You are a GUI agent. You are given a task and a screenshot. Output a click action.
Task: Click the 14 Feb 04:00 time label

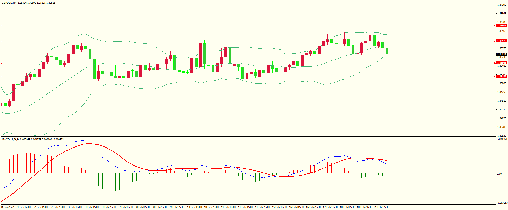click(x=245, y=207)
